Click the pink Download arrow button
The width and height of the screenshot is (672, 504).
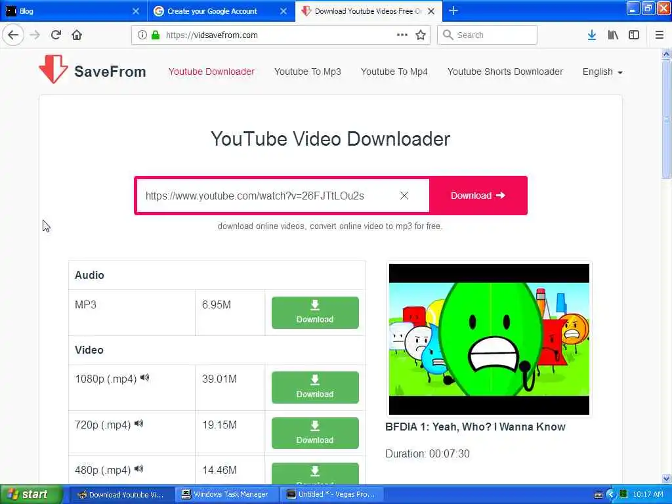click(478, 196)
